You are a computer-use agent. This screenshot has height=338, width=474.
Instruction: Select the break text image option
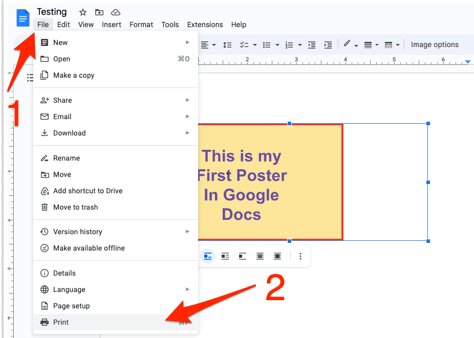pyautogui.click(x=243, y=257)
